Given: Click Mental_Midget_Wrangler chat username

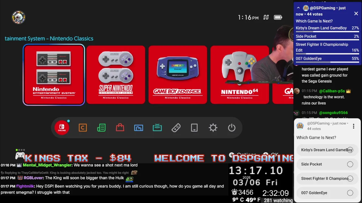Looking at the screenshot, I should coord(47,165).
